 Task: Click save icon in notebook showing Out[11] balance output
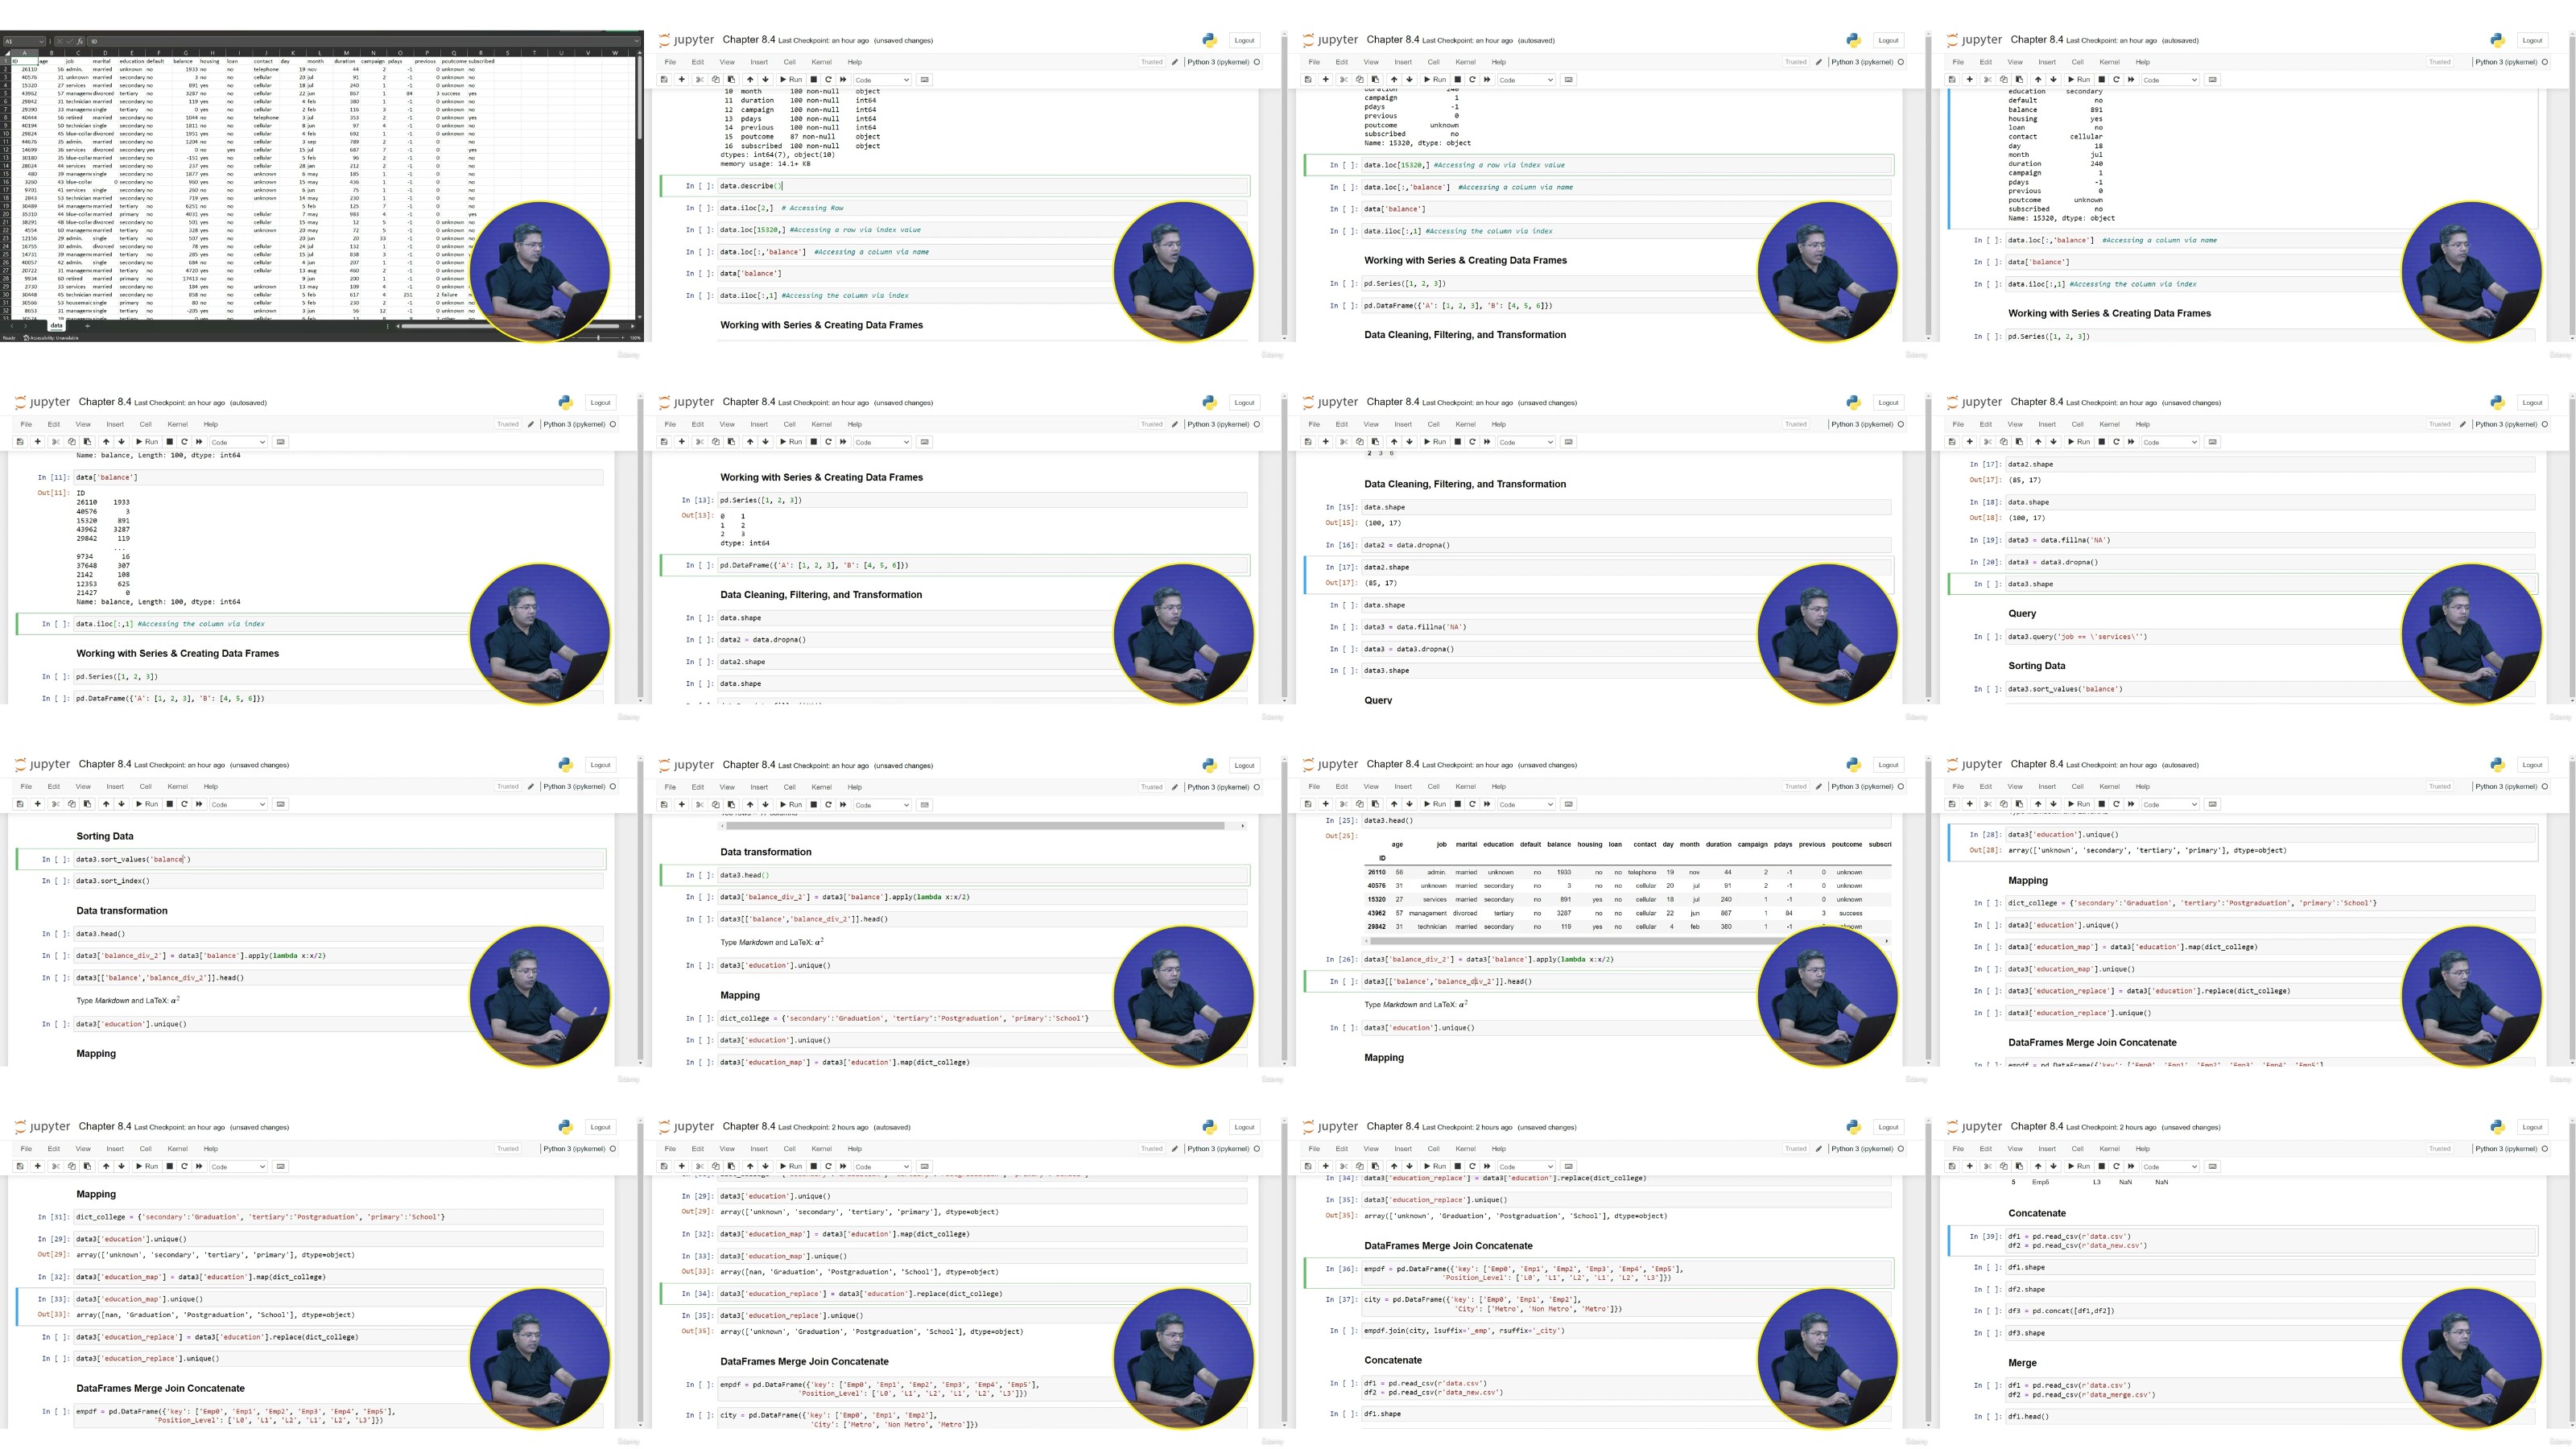pyautogui.click(x=20, y=441)
